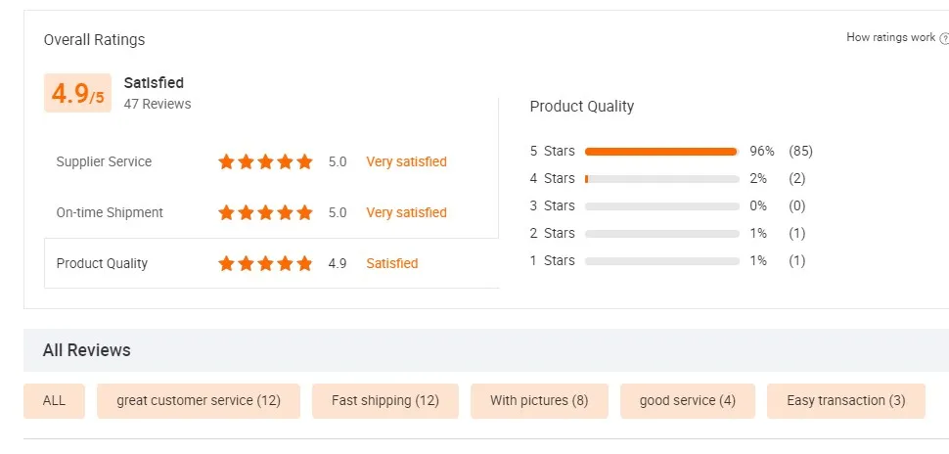Click the 4 Stars progress bar
This screenshot has width=949, height=454.
point(661,179)
